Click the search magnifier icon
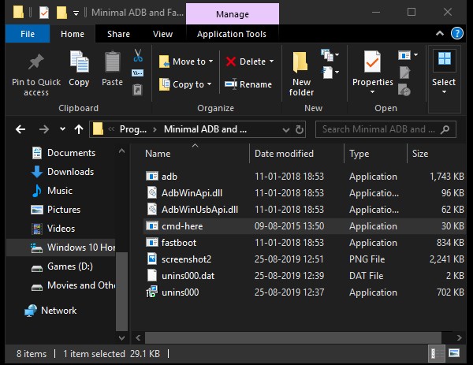Image resolution: width=473 pixels, height=365 pixels. (445, 130)
